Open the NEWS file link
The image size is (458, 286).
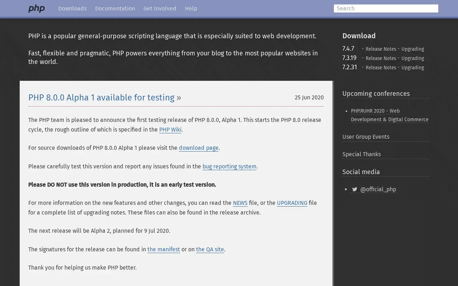pyautogui.click(x=240, y=203)
